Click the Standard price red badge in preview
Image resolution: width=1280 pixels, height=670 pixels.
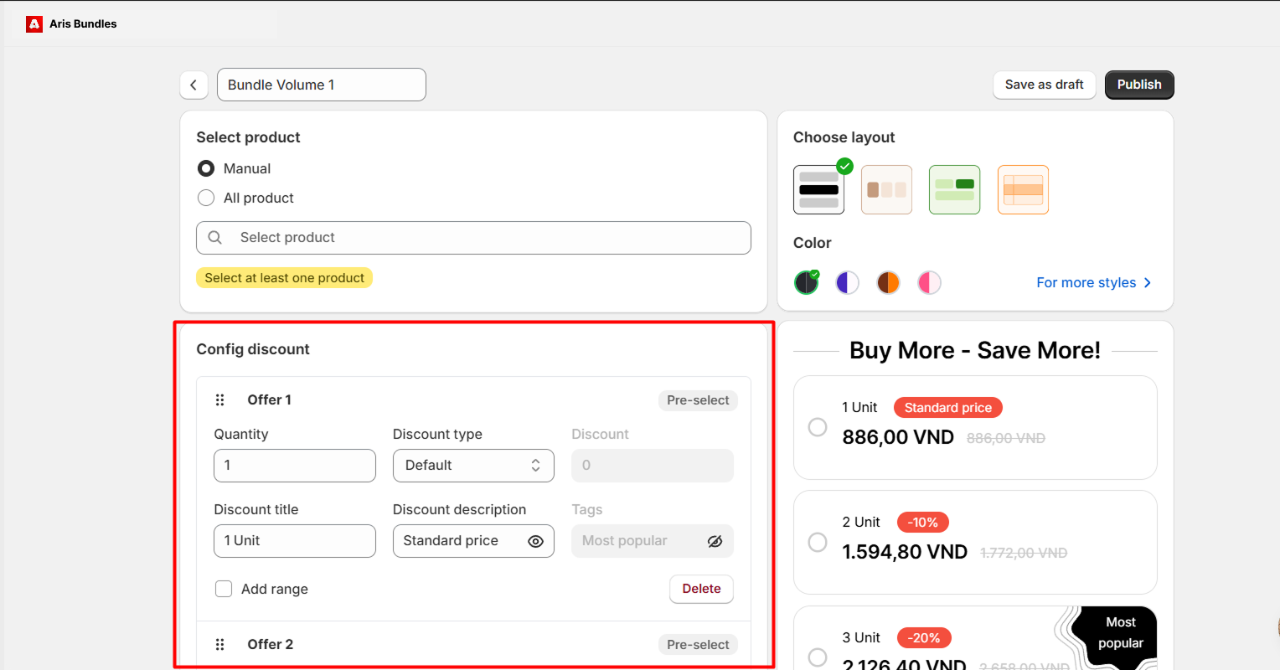[x=948, y=408]
